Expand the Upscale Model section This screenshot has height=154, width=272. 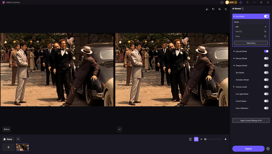point(234,51)
